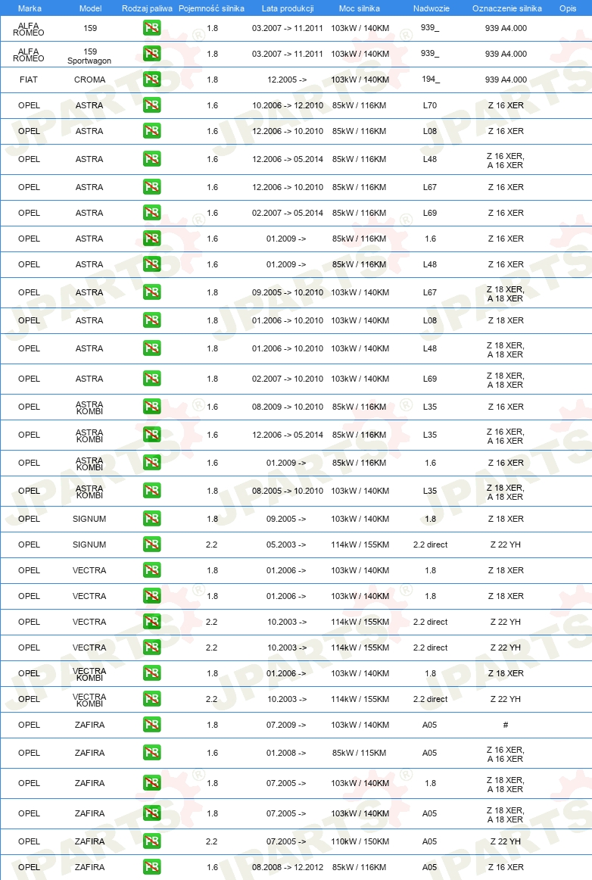Click the fuel icon for Astra 1.8 body L67
This screenshot has width=592, height=880.
(151, 292)
